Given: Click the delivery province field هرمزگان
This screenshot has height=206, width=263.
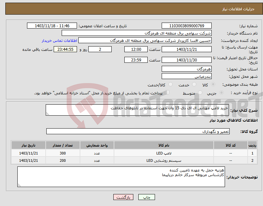Looking at the screenshot, I should pyautogui.click(x=187, y=69).
